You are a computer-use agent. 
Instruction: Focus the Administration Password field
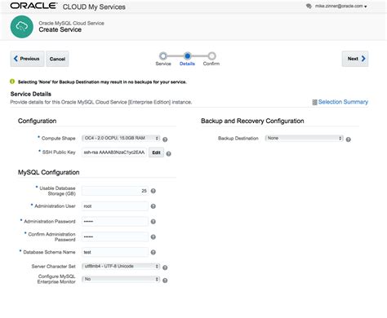click(115, 222)
